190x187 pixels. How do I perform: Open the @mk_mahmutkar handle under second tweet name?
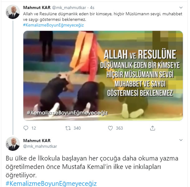pyautogui.click(x=40, y=146)
